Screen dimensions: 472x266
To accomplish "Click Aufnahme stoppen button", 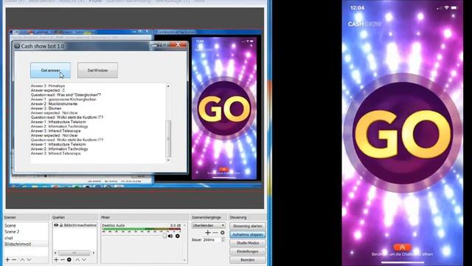I will [x=248, y=234].
